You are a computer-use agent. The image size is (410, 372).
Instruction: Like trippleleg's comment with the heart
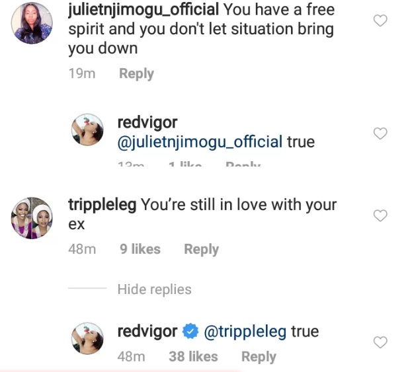point(380,216)
